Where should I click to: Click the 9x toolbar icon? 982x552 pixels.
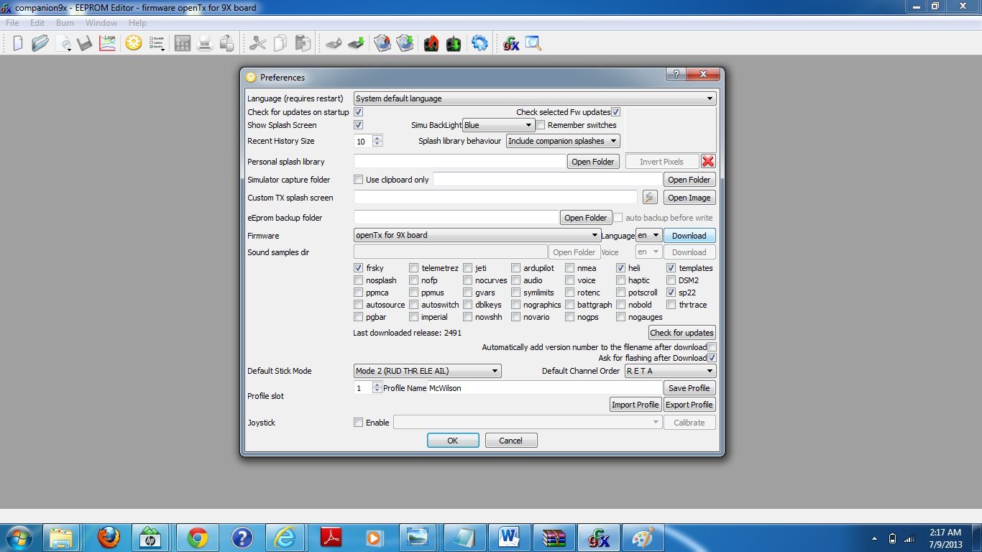tap(510, 43)
